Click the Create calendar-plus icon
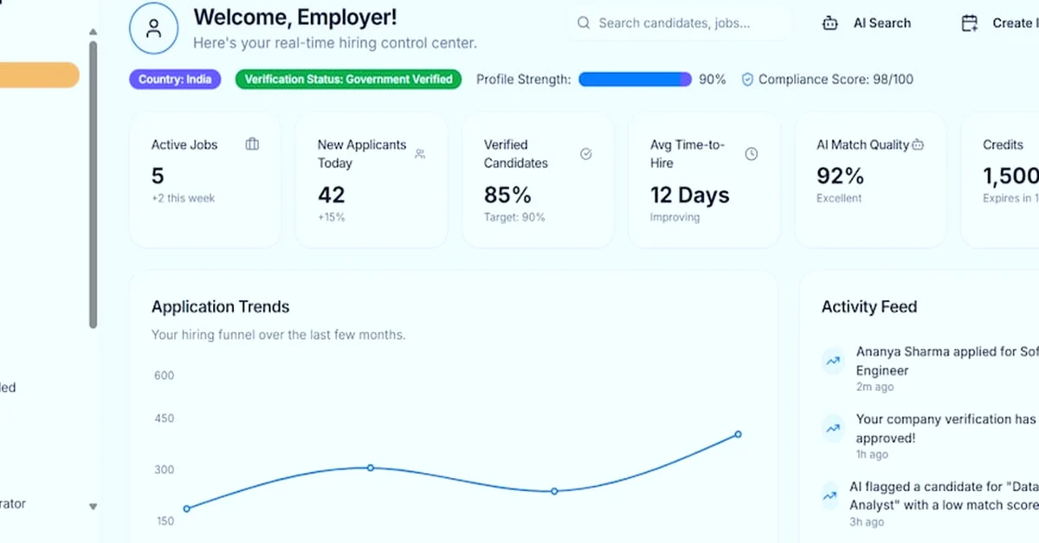 (970, 23)
